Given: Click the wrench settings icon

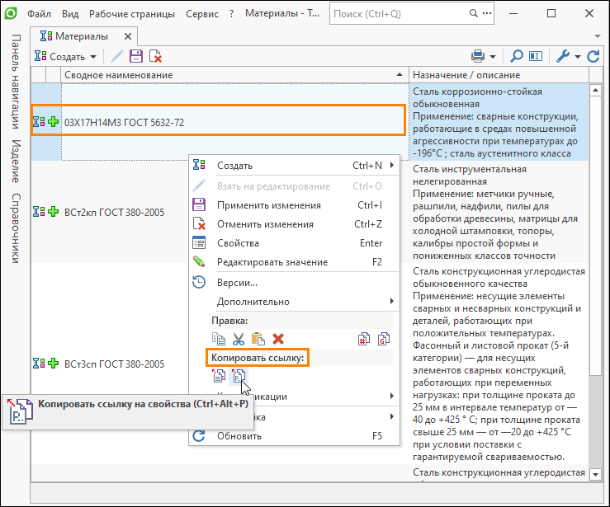Looking at the screenshot, I should tap(563, 56).
